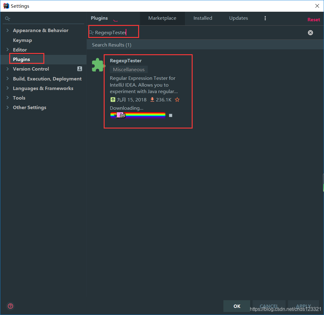The image size is (324, 315).
Task: Expand Languages & Frameworks node
Action: click(x=8, y=88)
